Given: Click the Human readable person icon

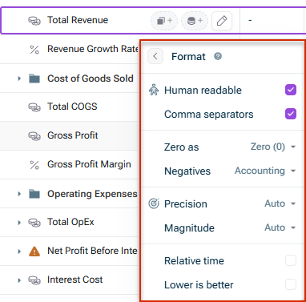Looking at the screenshot, I should click(154, 90).
